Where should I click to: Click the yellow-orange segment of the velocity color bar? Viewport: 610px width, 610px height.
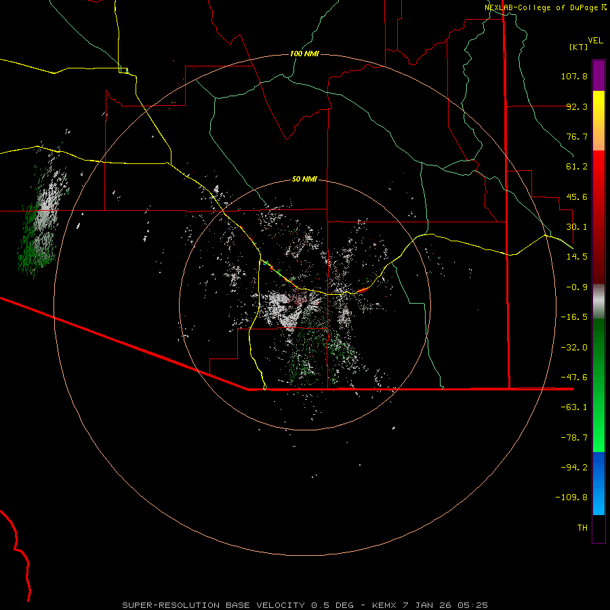click(598, 121)
